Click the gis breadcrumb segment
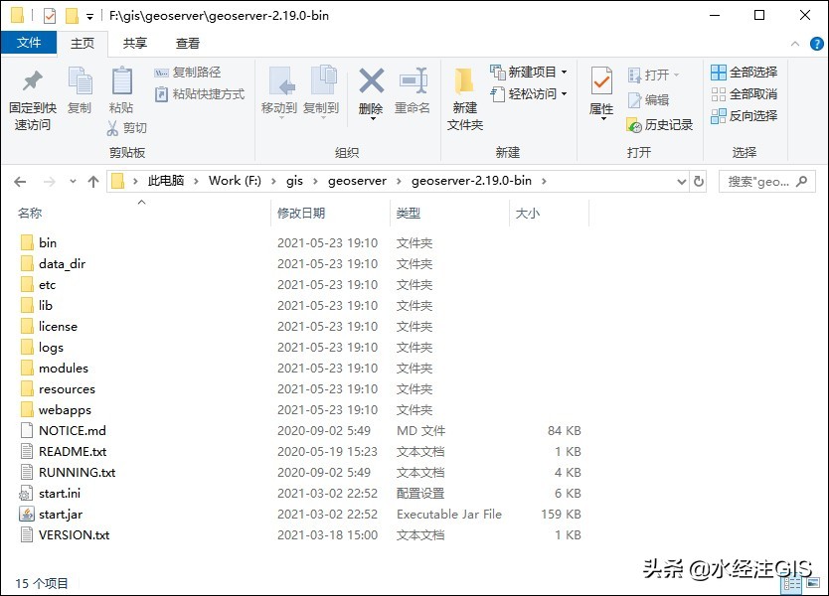Screen dimensions: 829x596 (x=294, y=181)
